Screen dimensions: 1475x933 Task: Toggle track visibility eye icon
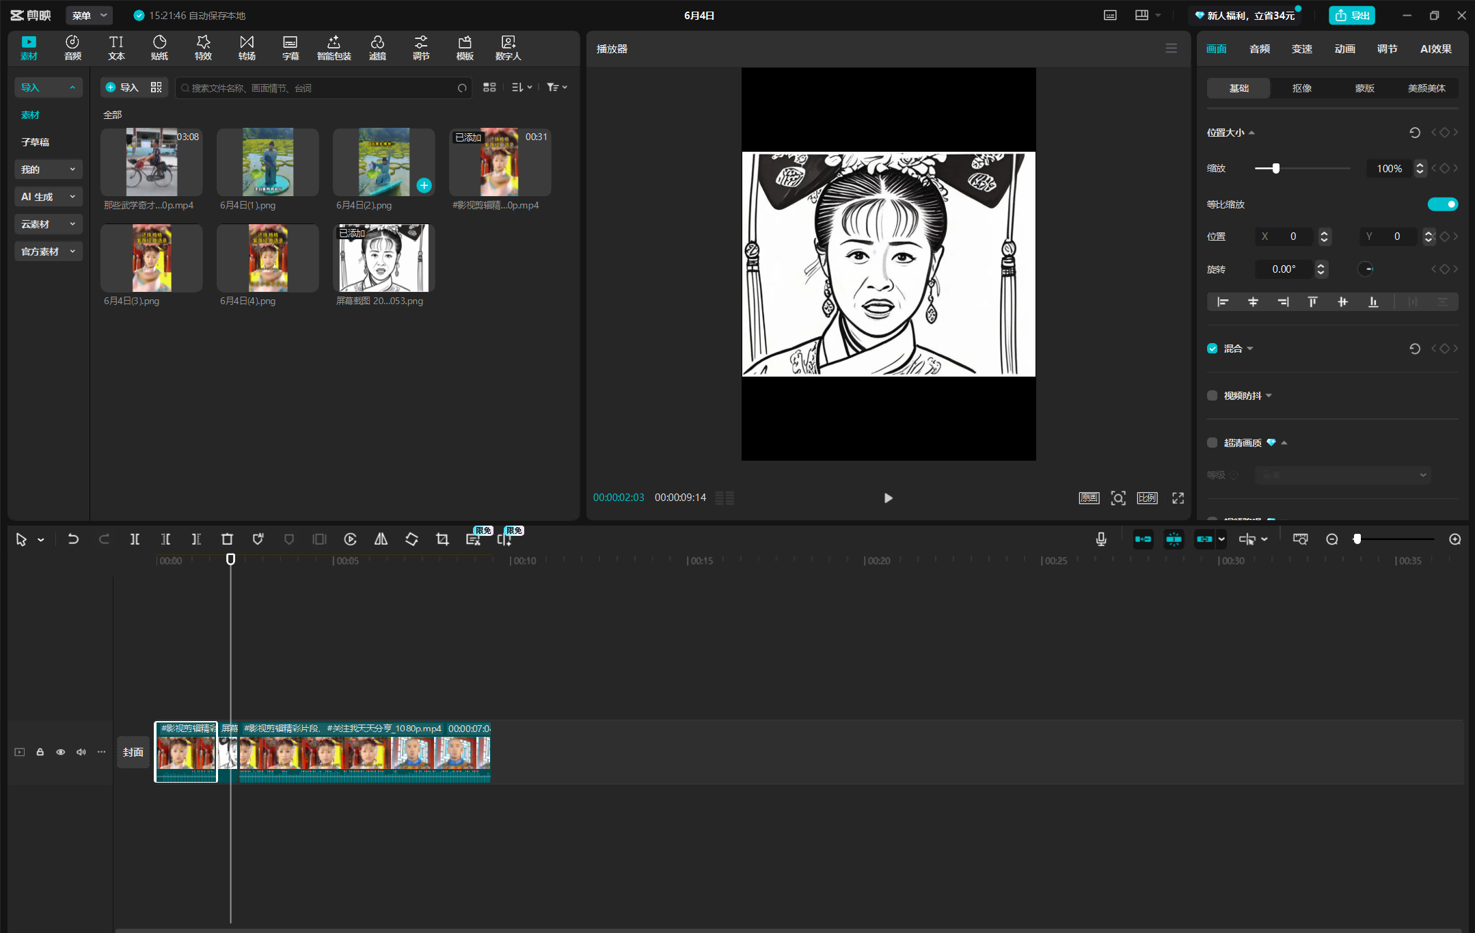tap(60, 752)
